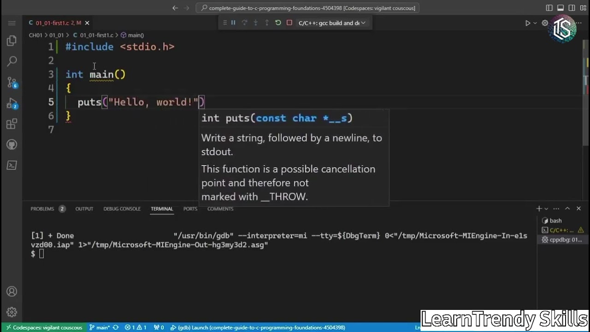Click the ports forwarded 0 status item
Screen dimensions: 590x332
pyautogui.click(x=159, y=327)
